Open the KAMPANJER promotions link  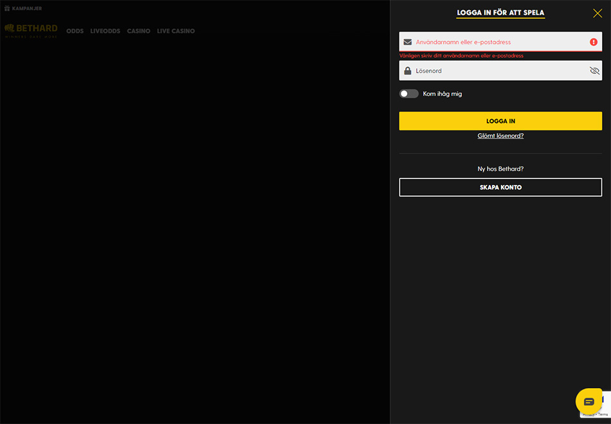tap(27, 8)
